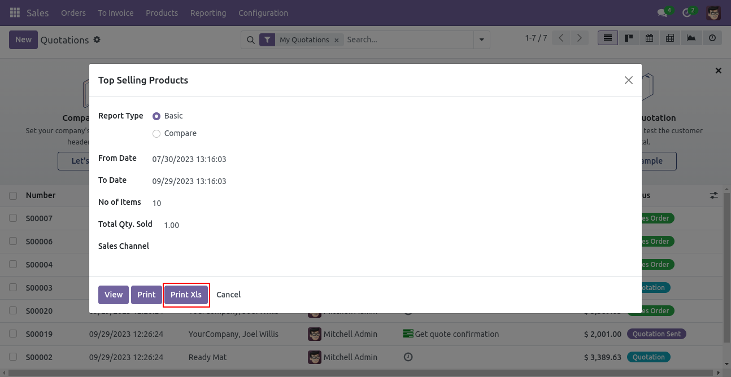This screenshot has width=731, height=377.
Task: Switch to pivot view
Action: coord(671,38)
